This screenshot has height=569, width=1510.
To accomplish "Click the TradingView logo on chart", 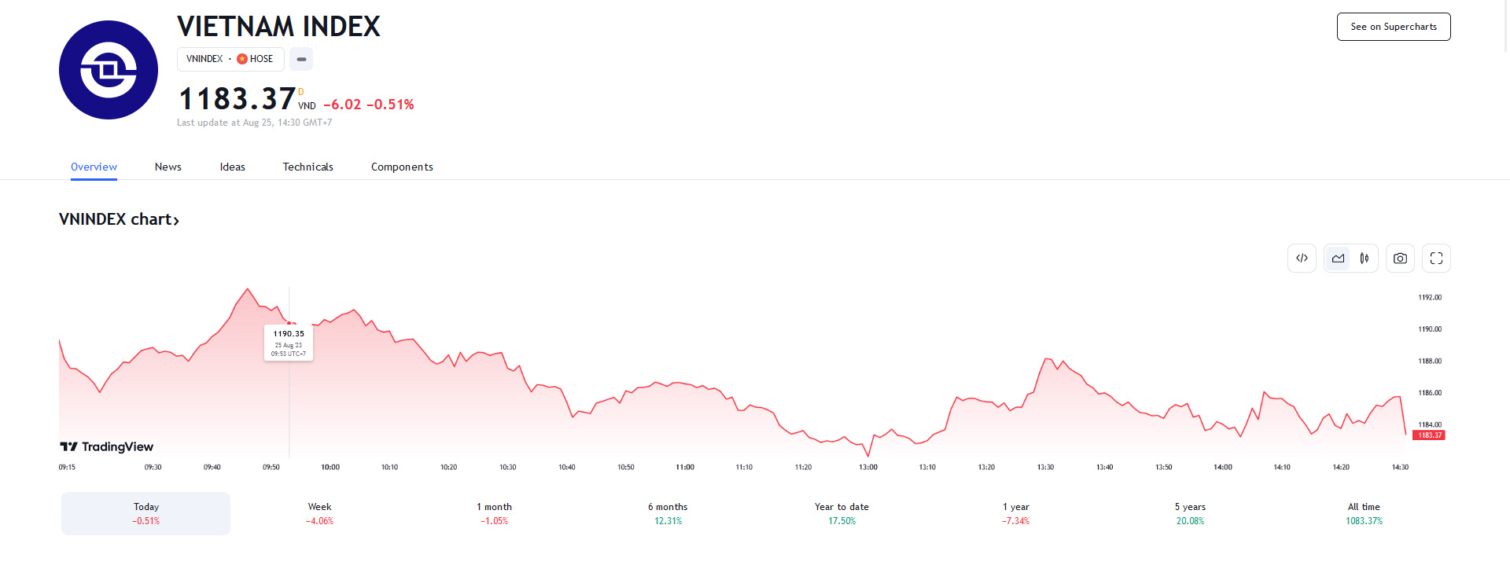I will (107, 446).
